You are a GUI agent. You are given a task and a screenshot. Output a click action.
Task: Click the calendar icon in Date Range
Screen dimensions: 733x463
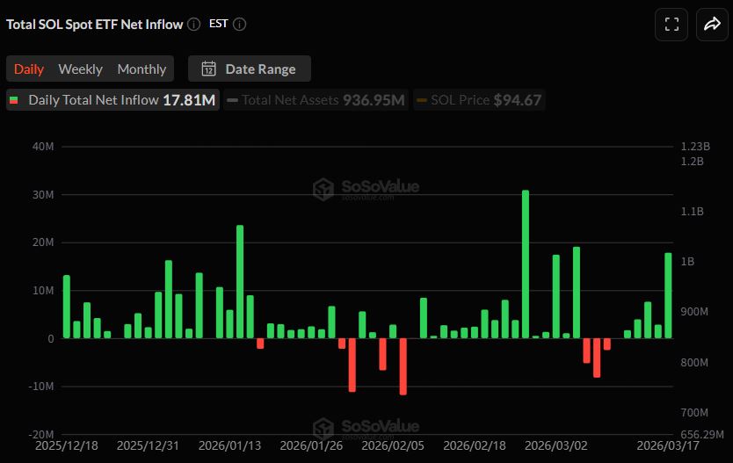click(x=209, y=69)
